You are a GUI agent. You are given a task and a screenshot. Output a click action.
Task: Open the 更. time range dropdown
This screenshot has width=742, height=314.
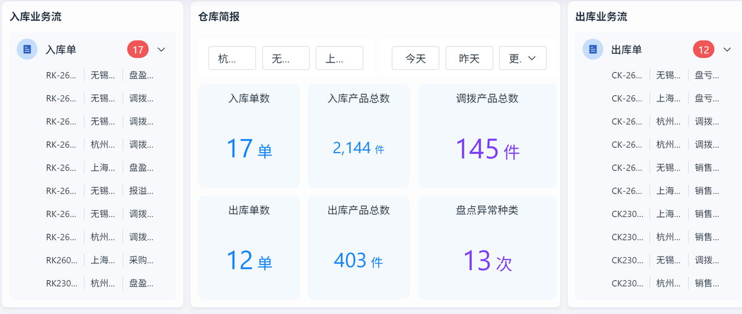coord(522,58)
